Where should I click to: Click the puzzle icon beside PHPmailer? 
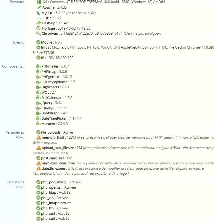[x=38, y=66]
